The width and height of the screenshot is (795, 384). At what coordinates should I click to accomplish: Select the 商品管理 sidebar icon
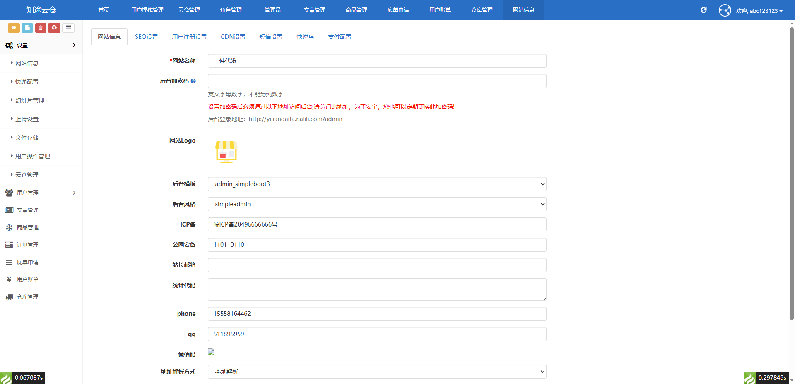coord(9,227)
